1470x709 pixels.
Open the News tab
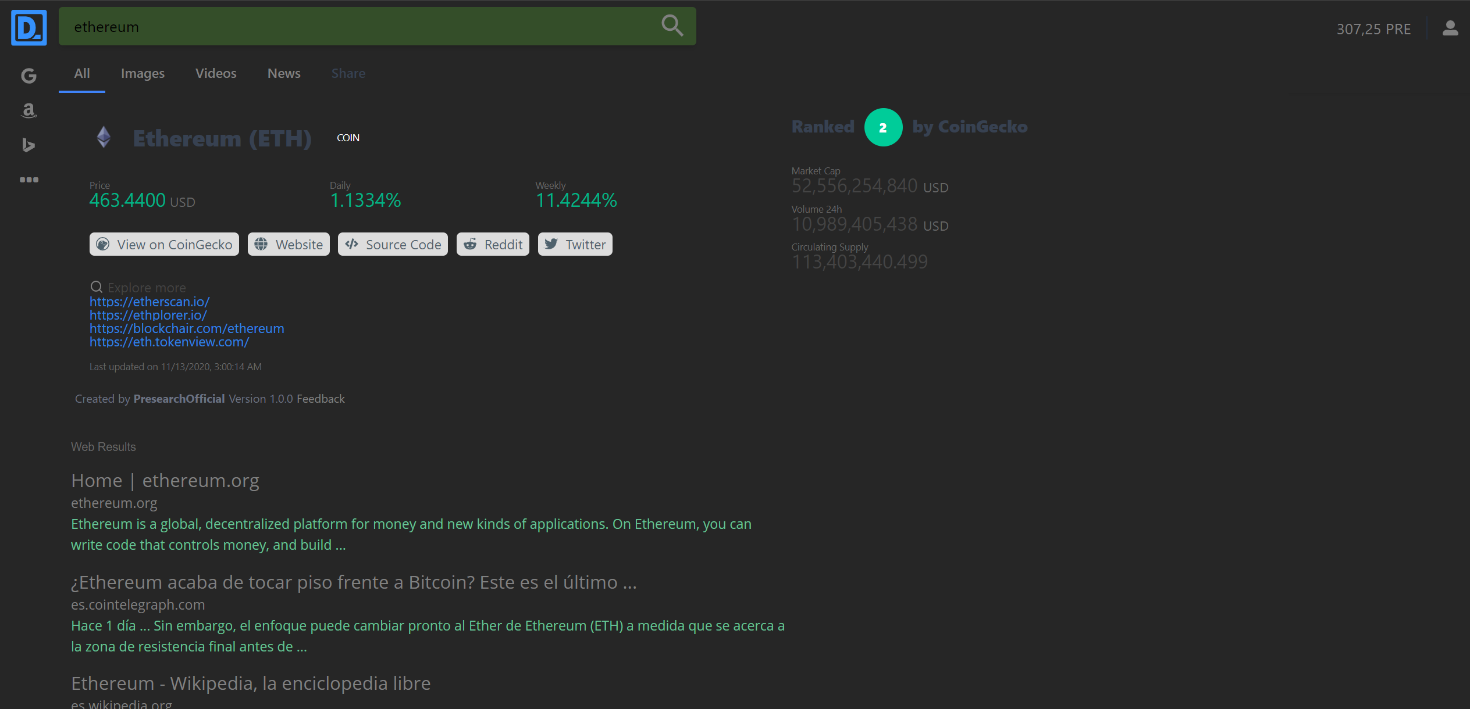pyautogui.click(x=284, y=73)
